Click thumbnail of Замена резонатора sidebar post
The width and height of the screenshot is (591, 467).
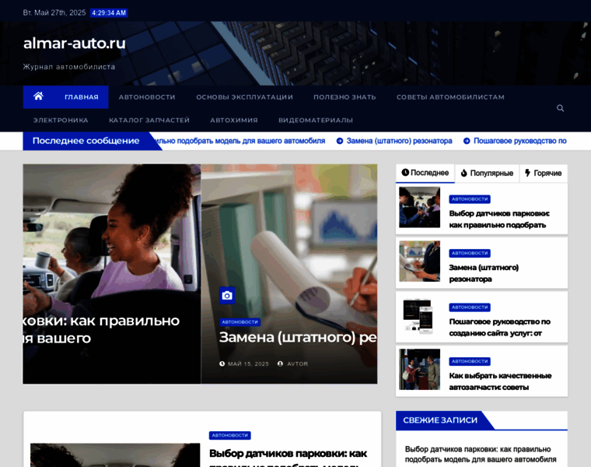click(419, 261)
